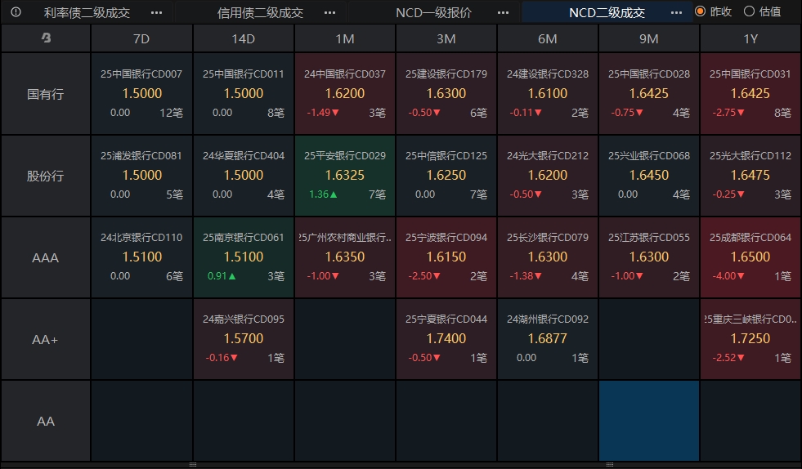Click the 14D column header
The image size is (802, 469).
(x=244, y=38)
